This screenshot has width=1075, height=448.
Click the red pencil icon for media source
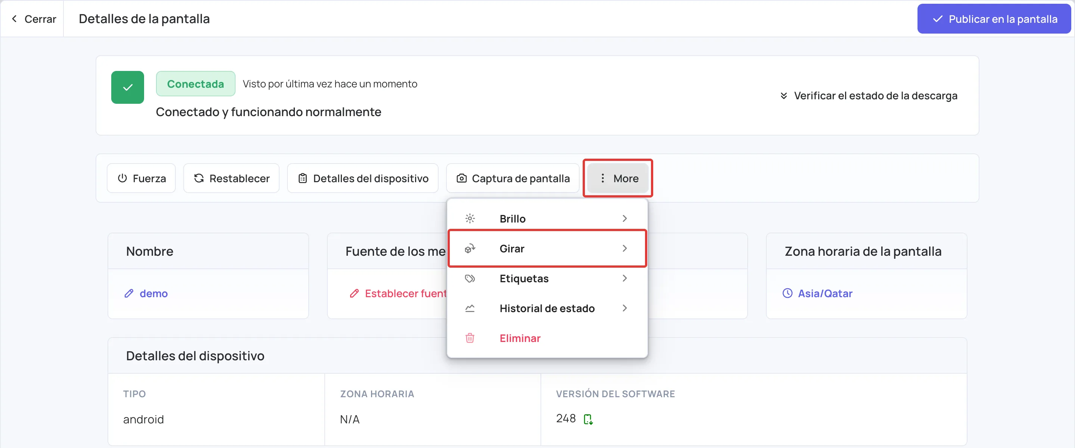point(354,293)
